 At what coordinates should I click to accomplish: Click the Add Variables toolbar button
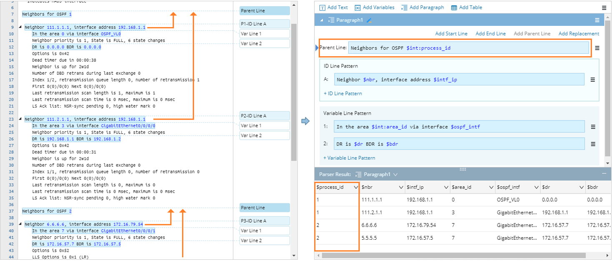pyautogui.click(x=375, y=8)
